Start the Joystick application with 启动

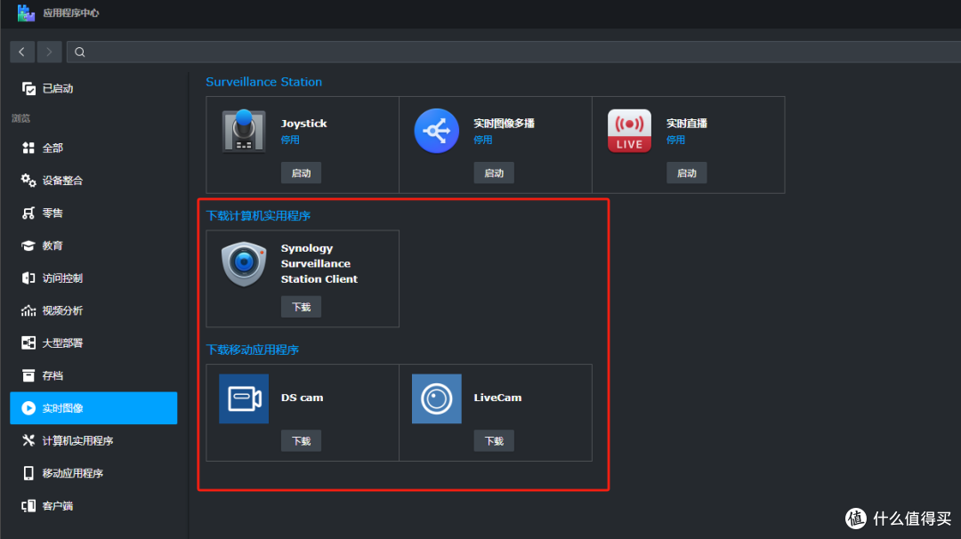click(301, 173)
